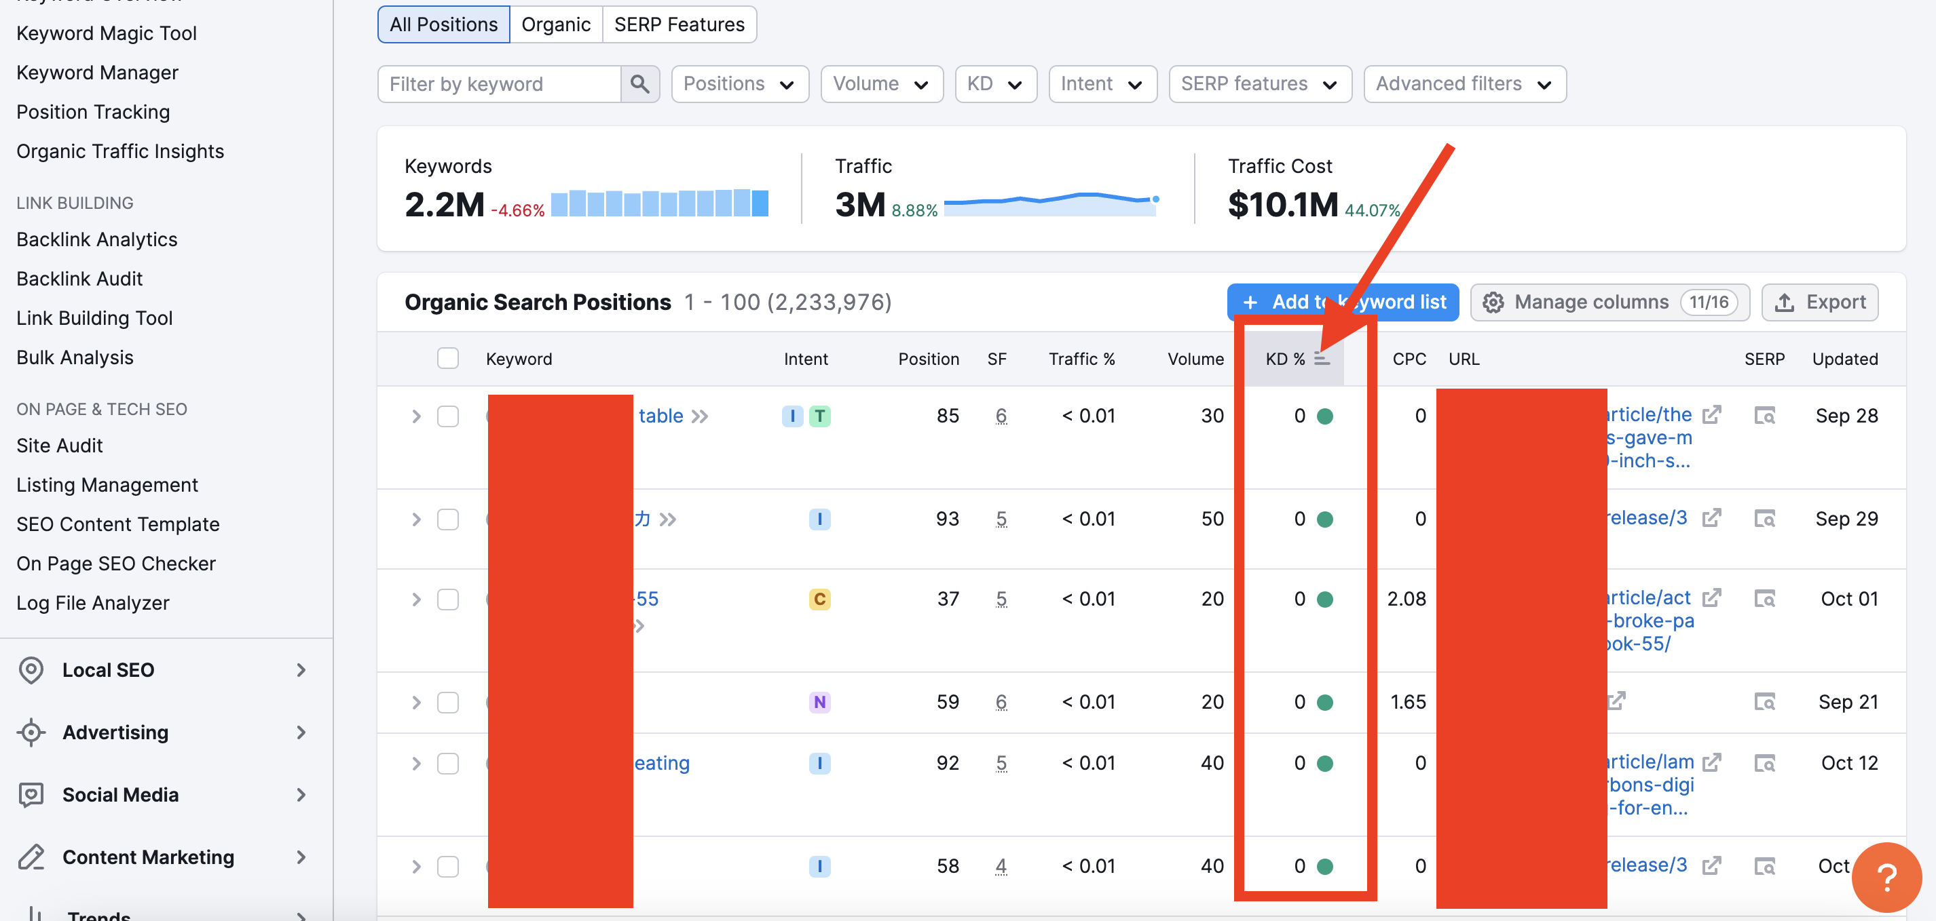Open Backlink Analytics in sidebar
This screenshot has height=921, width=1936.
(97, 239)
